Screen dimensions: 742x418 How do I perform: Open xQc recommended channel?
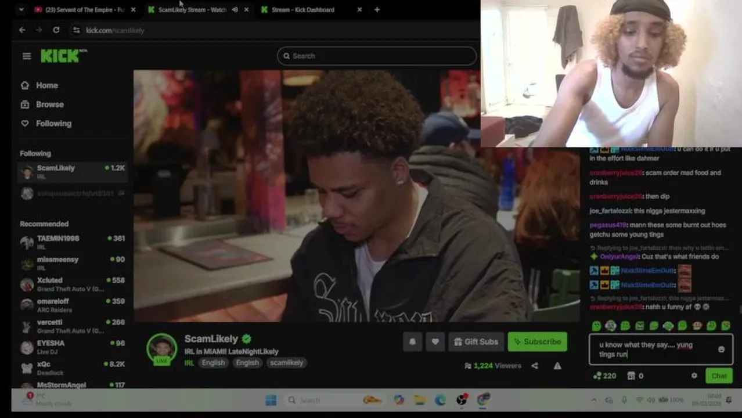[x=73, y=367]
